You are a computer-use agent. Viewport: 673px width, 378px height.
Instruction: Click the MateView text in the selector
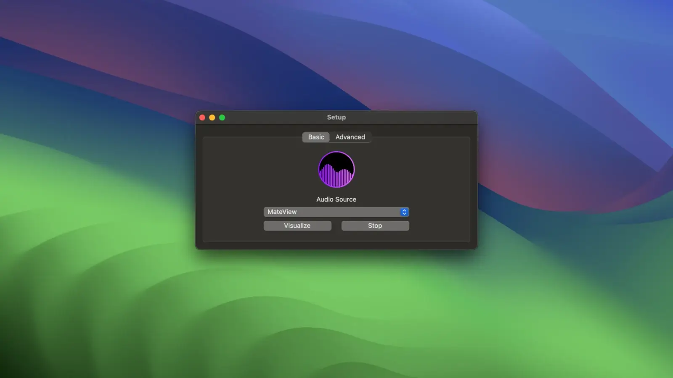[x=282, y=212]
